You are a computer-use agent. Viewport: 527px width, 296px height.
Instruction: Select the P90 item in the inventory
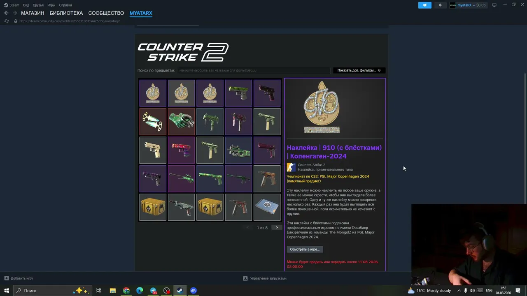238,150
